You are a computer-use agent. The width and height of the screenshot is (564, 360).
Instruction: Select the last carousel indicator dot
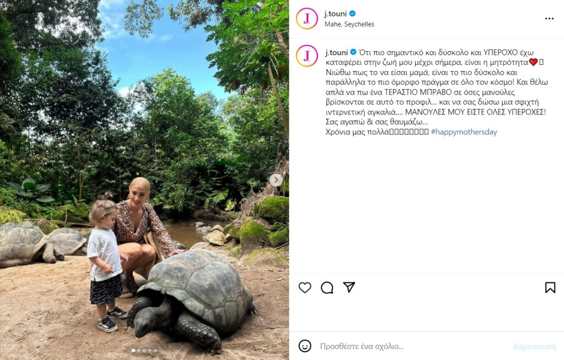point(155,350)
